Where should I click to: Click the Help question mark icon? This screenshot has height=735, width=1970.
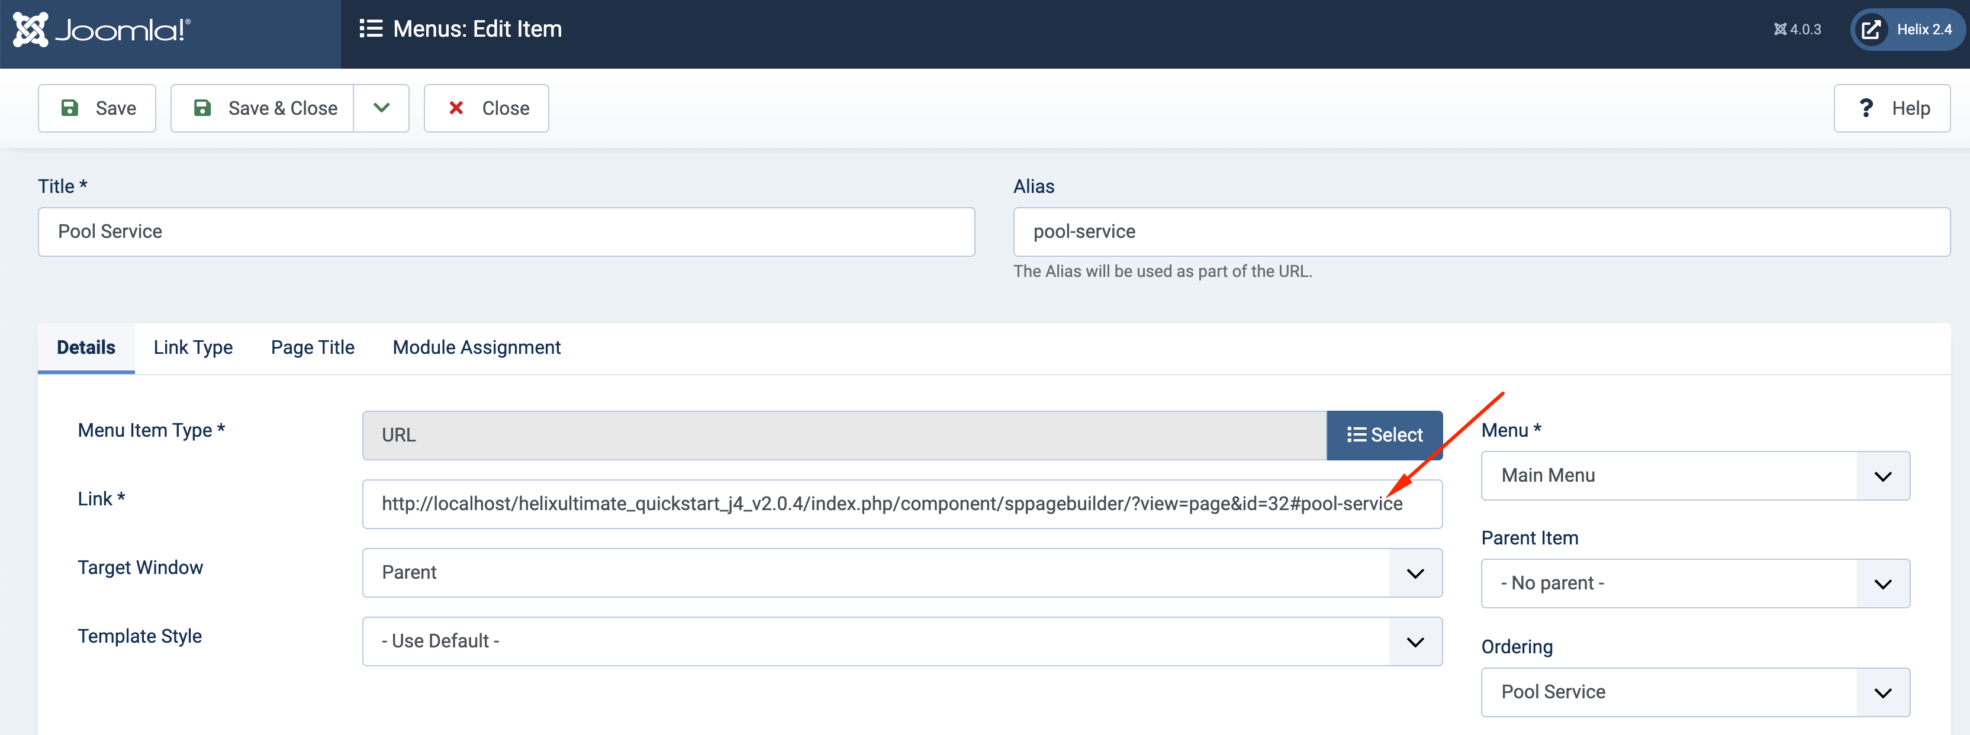pyautogui.click(x=1867, y=108)
